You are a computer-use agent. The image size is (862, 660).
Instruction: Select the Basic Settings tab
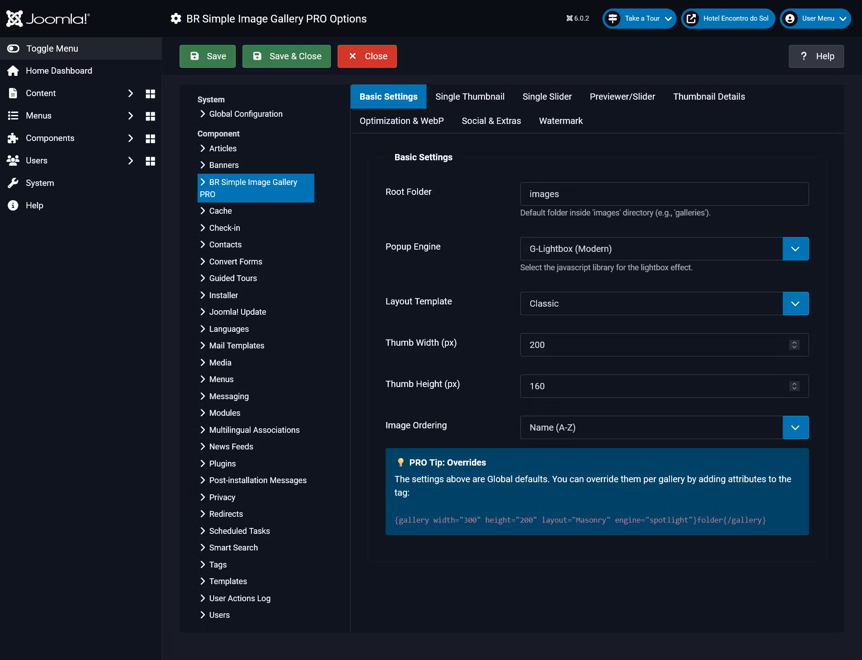388,97
